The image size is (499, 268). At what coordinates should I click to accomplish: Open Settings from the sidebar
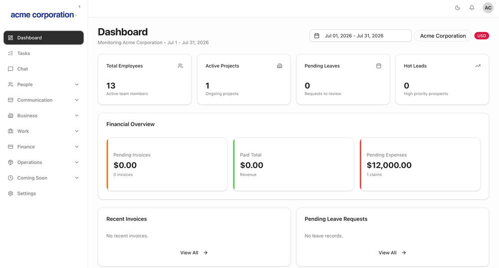[43, 193]
